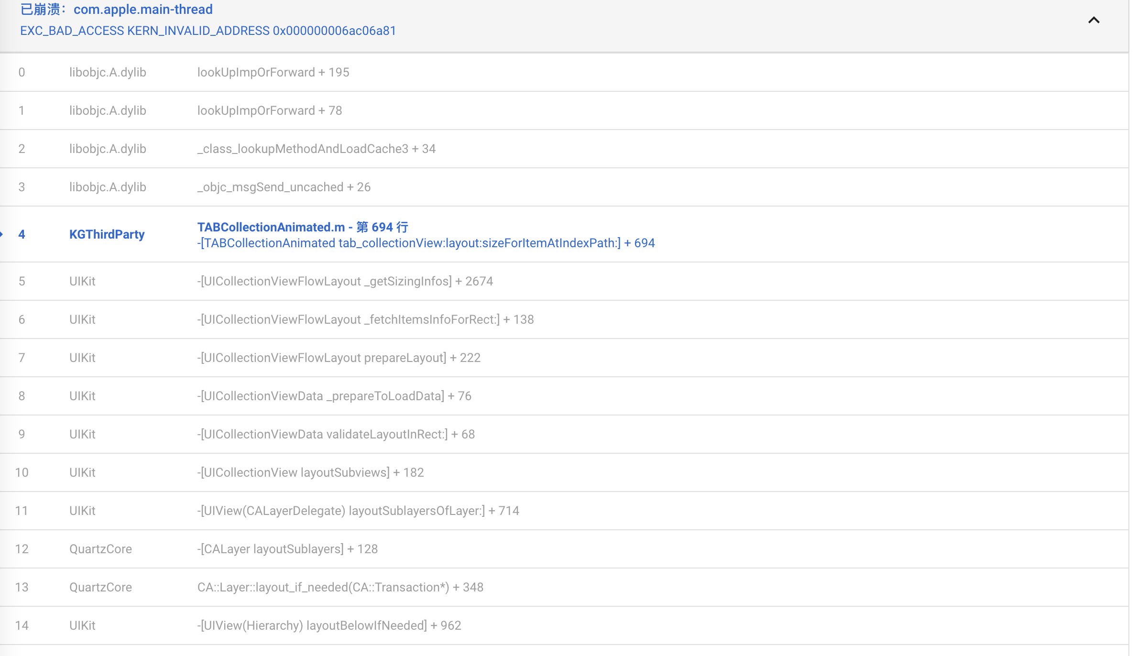
Task: Select layoutSublayersOfLayer: + 714 frame
Action: 564,511
